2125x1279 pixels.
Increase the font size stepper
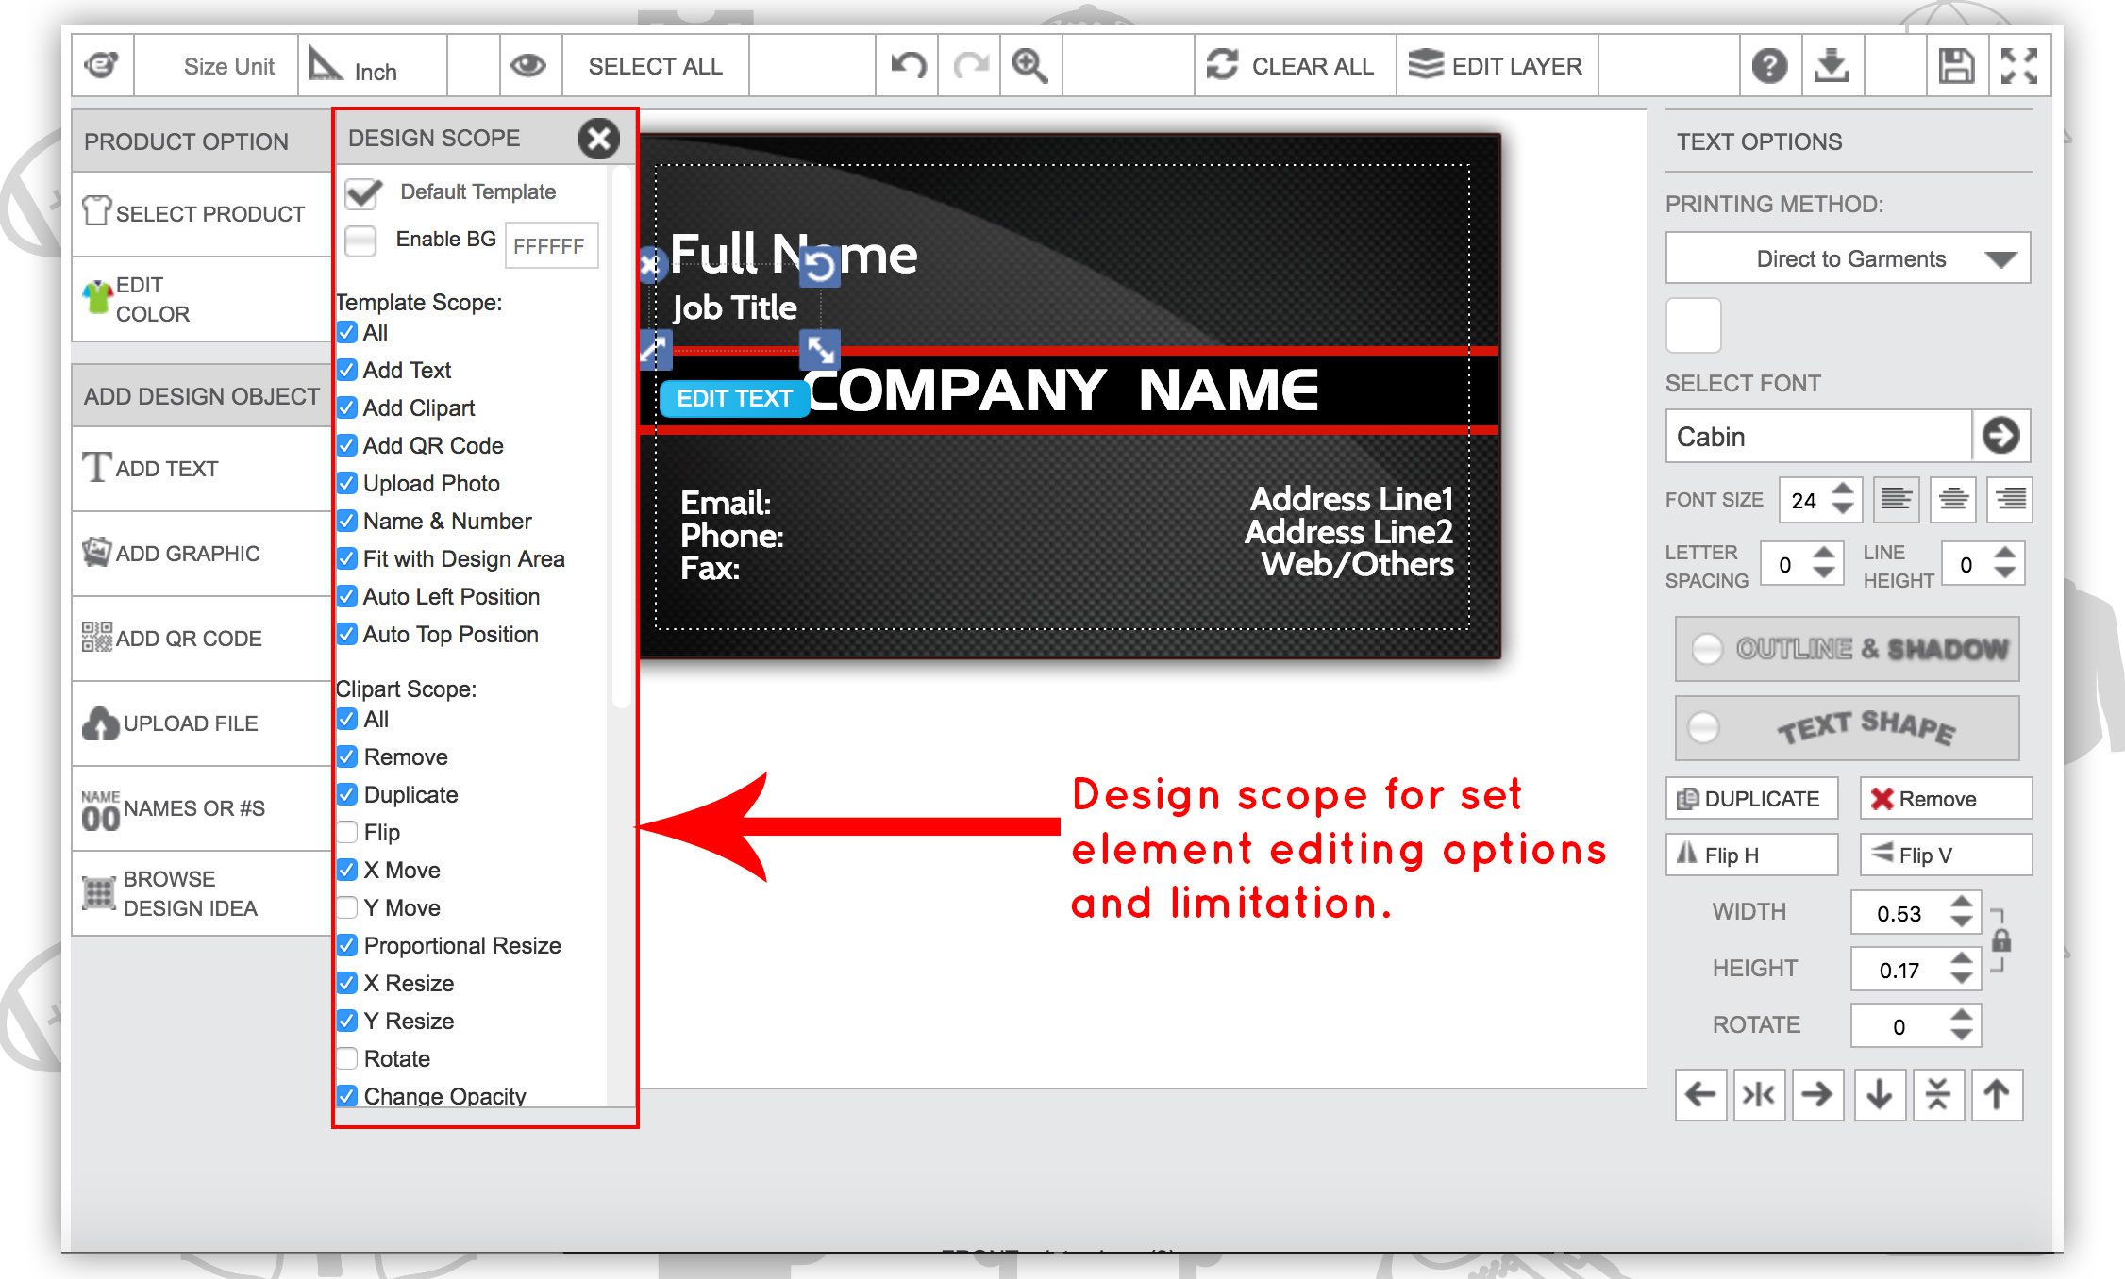[x=1843, y=489]
